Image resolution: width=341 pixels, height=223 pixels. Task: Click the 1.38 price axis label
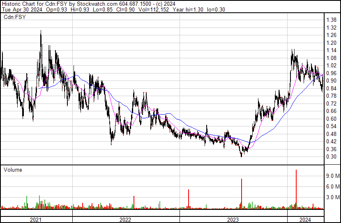(331, 20)
